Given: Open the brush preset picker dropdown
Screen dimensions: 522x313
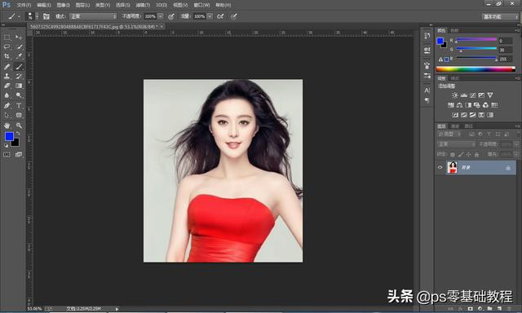Looking at the screenshot, I should 37,16.
